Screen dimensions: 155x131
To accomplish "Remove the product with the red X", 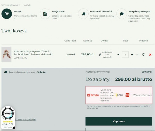I will tap(150, 55).
